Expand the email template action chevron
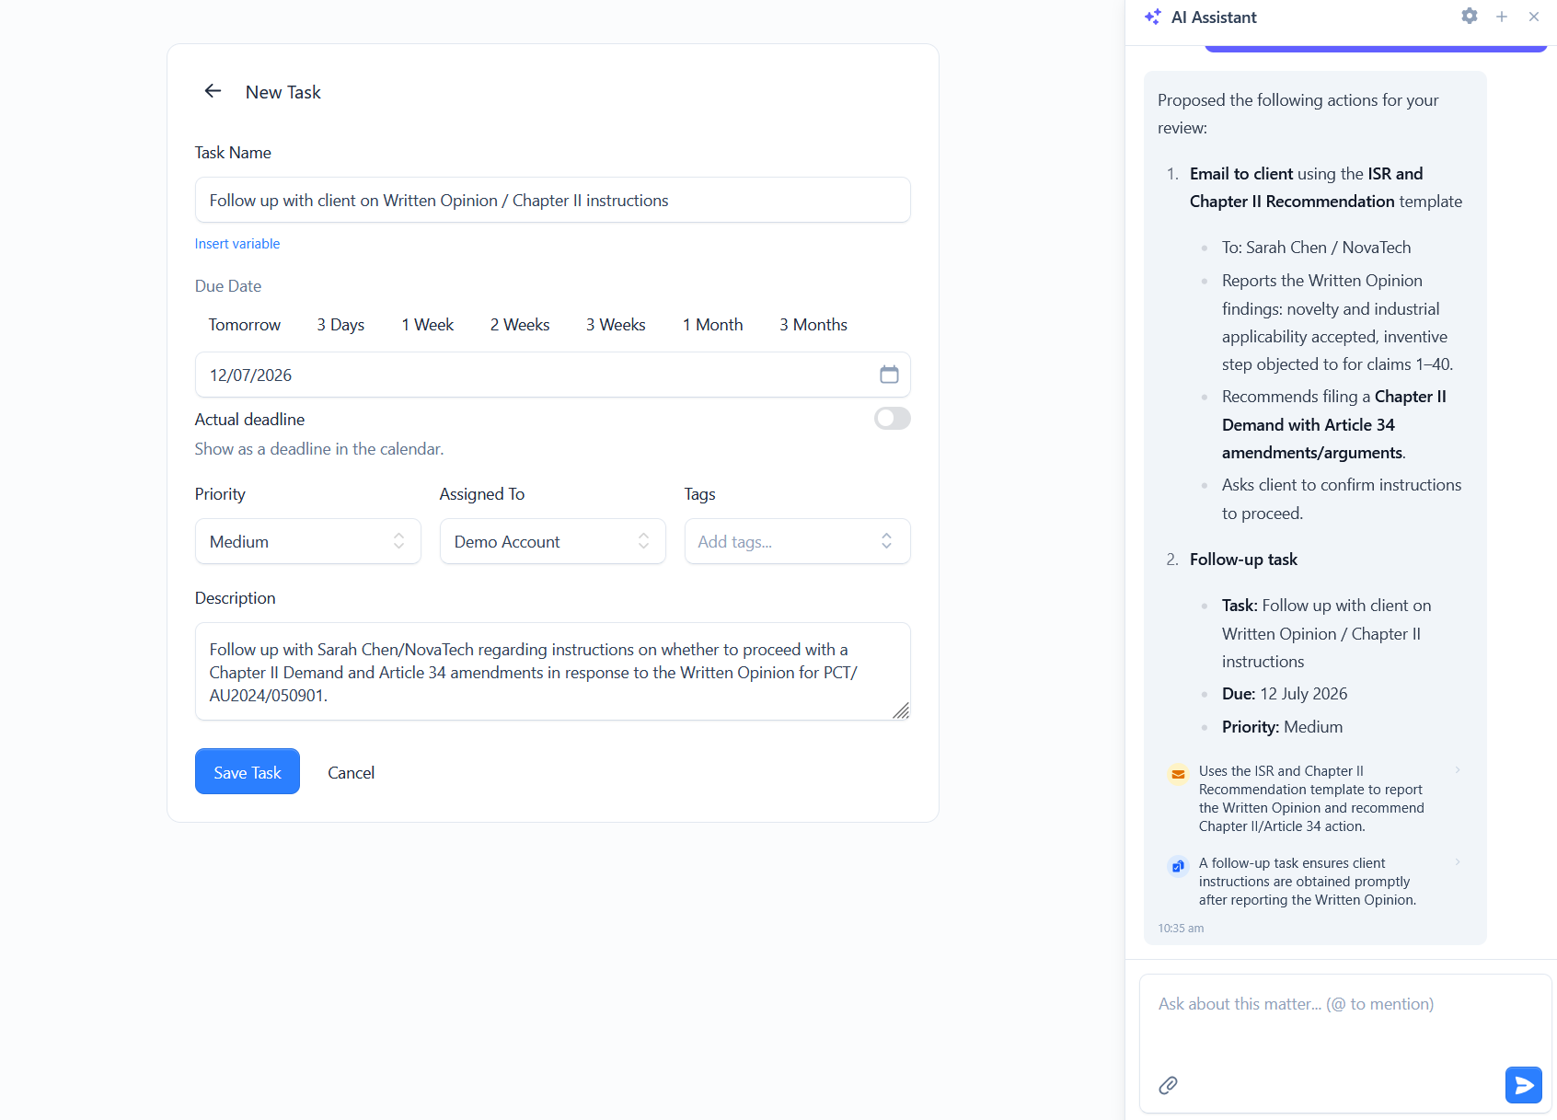The height and width of the screenshot is (1120, 1557). tap(1458, 770)
